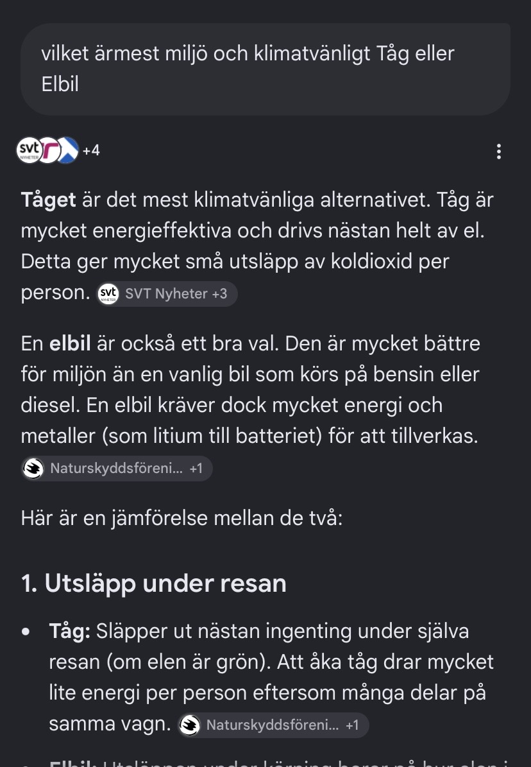Click the pink r source avatar
The image size is (531, 767).
pyautogui.click(x=48, y=150)
